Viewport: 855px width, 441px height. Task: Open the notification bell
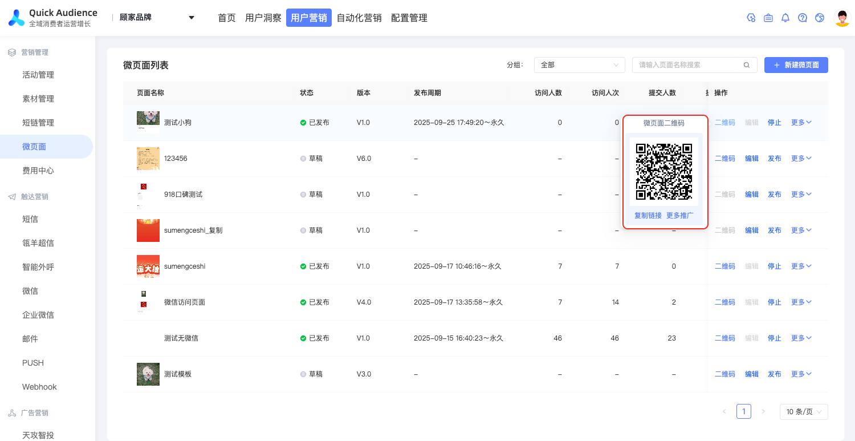[x=785, y=18]
